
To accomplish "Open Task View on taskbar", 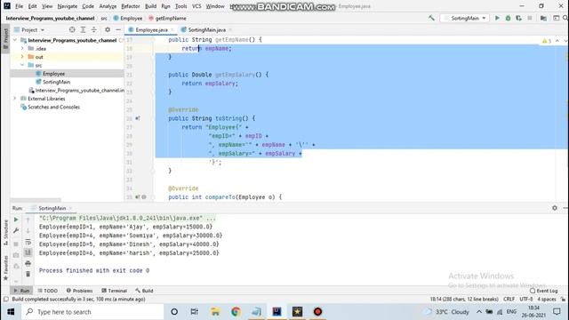I will pyautogui.click(x=195, y=312).
